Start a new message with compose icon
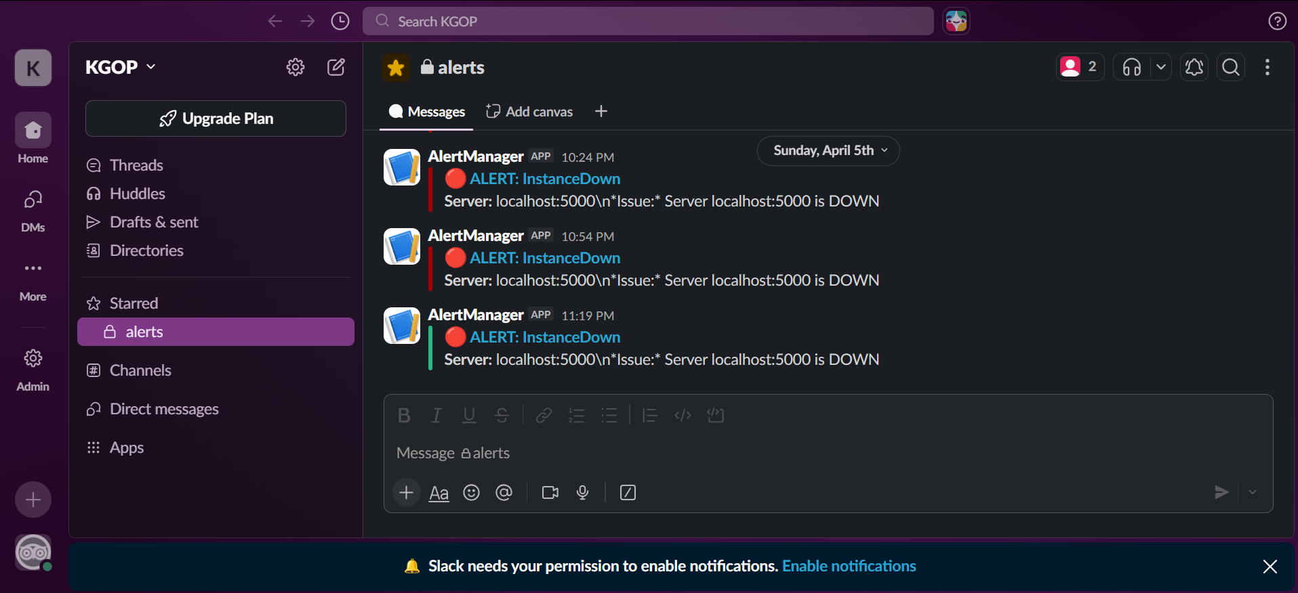This screenshot has height=593, width=1298. click(336, 67)
